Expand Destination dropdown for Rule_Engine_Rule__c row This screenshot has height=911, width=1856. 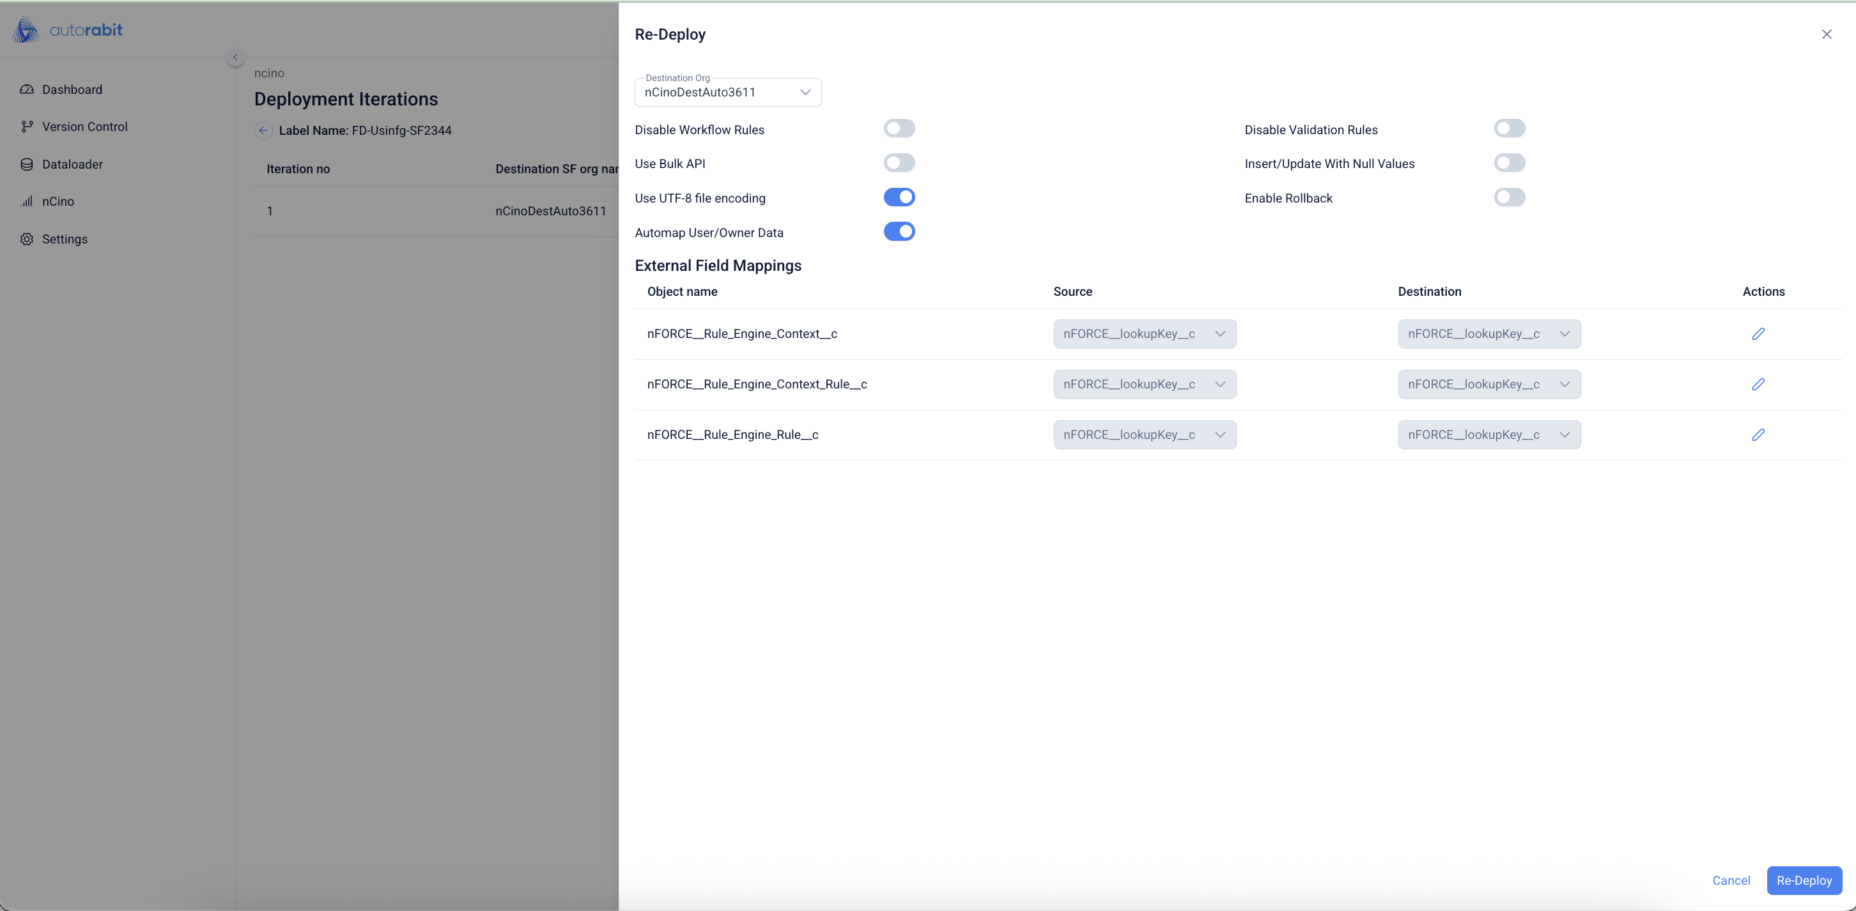click(x=1489, y=434)
